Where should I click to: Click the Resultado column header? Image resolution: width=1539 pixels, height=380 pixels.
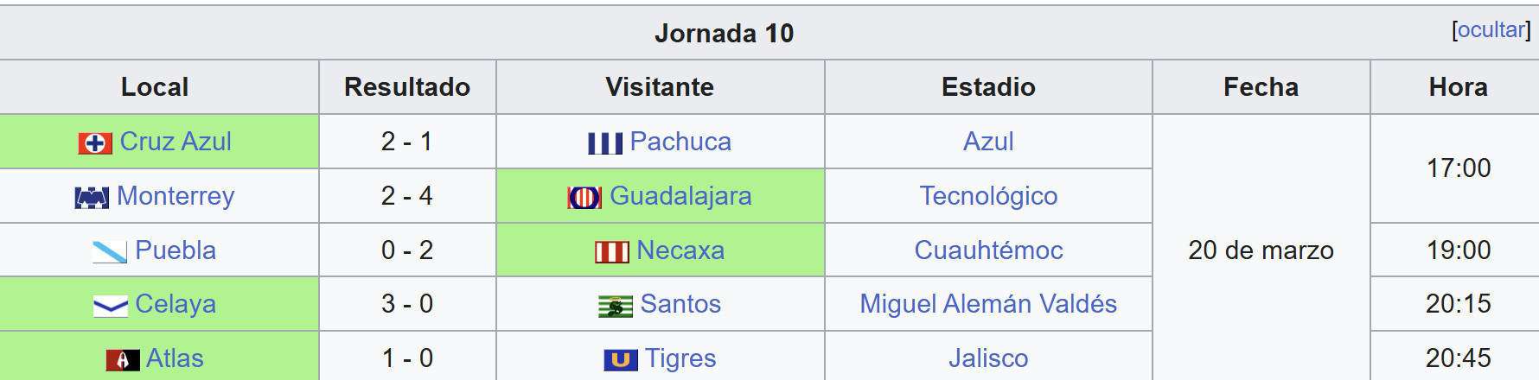tap(407, 87)
